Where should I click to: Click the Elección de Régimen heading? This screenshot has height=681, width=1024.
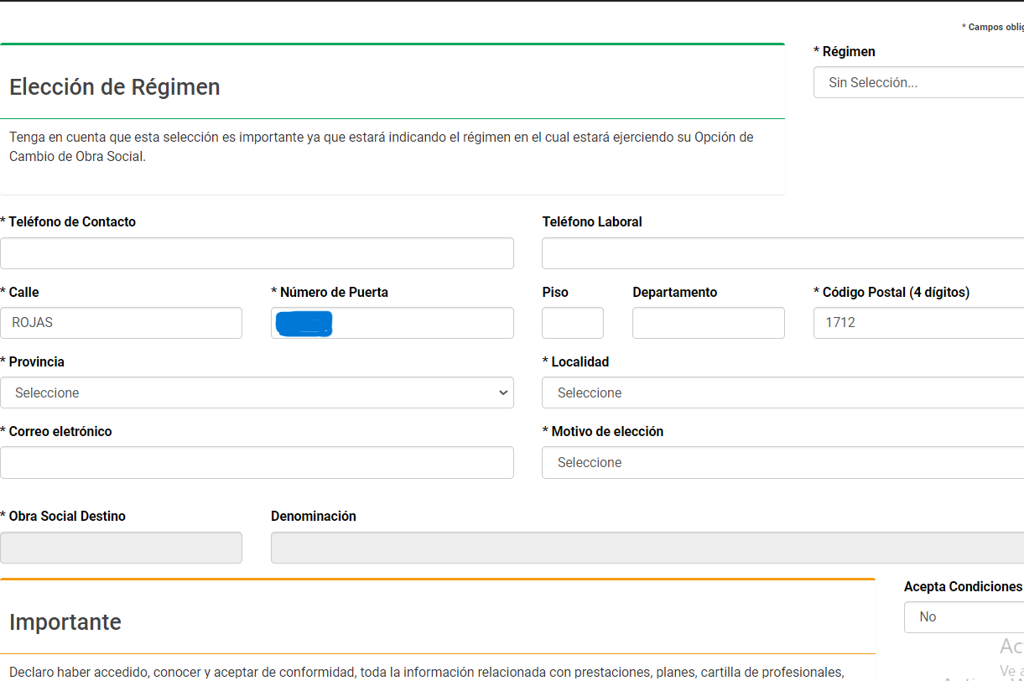[x=115, y=87]
